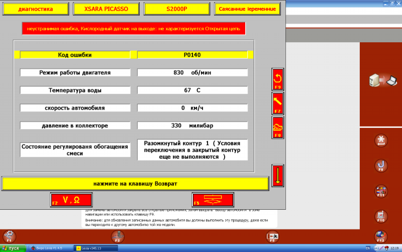Click the EN language indicator in tray

point(368,248)
